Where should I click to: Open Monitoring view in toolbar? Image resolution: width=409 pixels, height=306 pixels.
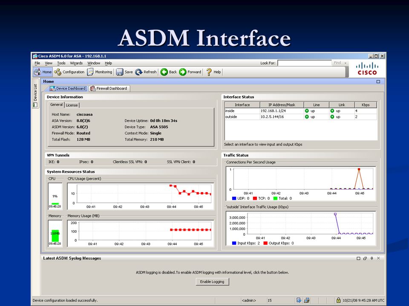click(100, 72)
